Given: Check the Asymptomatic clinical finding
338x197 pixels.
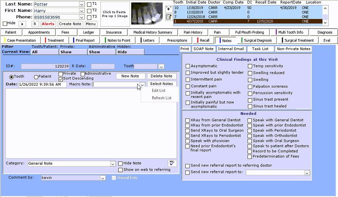Looking at the screenshot, I should point(188,66).
